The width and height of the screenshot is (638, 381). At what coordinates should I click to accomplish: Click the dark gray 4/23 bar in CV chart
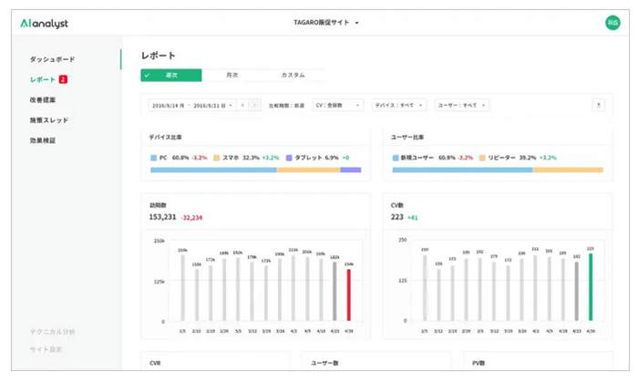pos(577,291)
